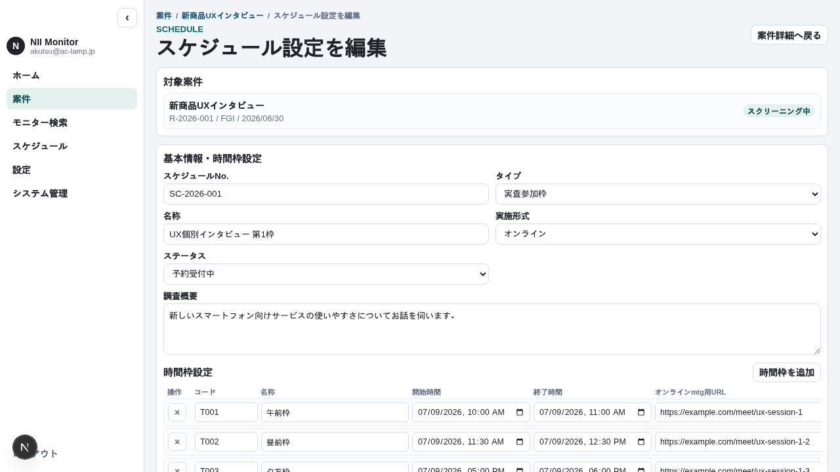Click the akutsu@ac-lamp.jp email text
This screenshot has height=472, width=840.
pos(62,51)
